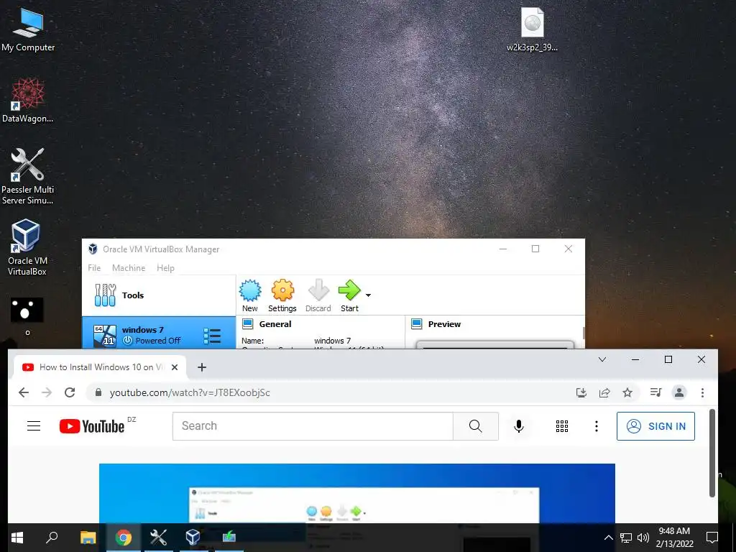Open the File menu in VirtualBox
This screenshot has width=736, height=552.
[94, 267]
